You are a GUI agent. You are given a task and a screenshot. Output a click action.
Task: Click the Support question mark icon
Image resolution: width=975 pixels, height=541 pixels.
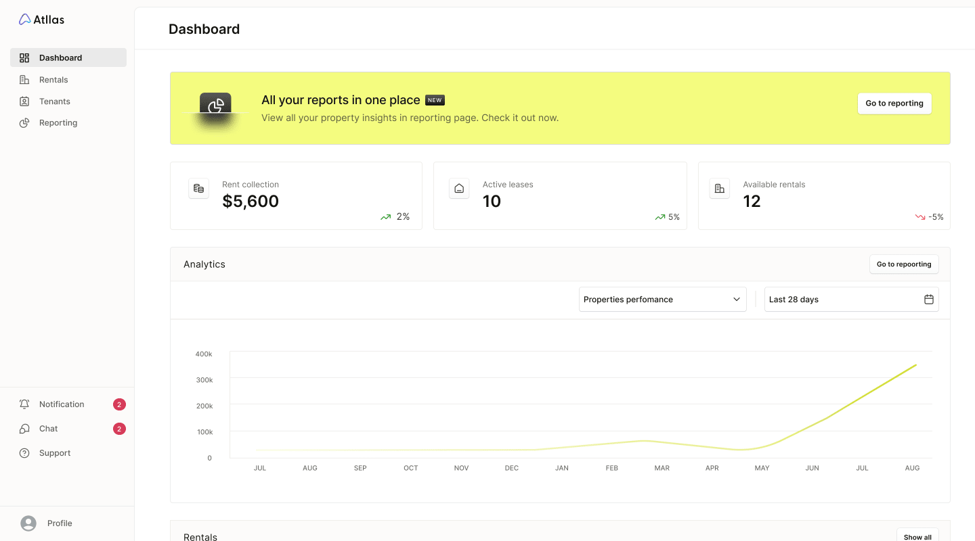[x=24, y=453]
